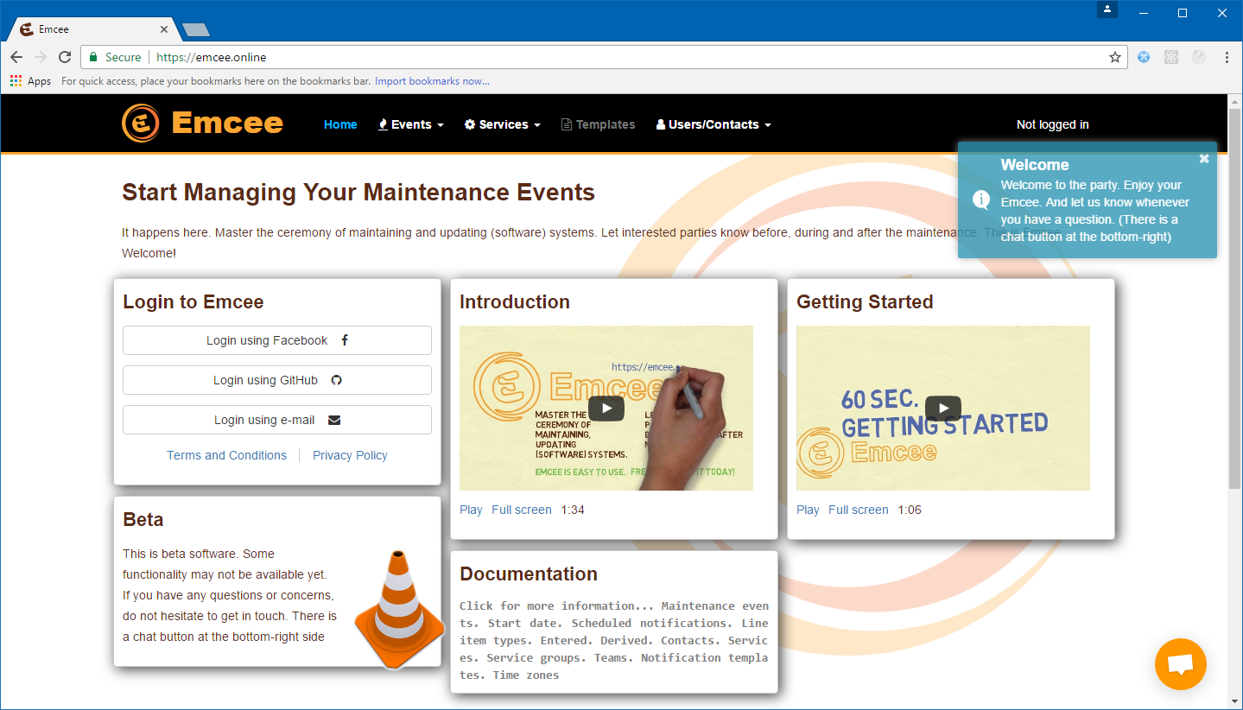The image size is (1243, 710).
Task: Click the scrollbar up arrow
Action: (1235, 101)
